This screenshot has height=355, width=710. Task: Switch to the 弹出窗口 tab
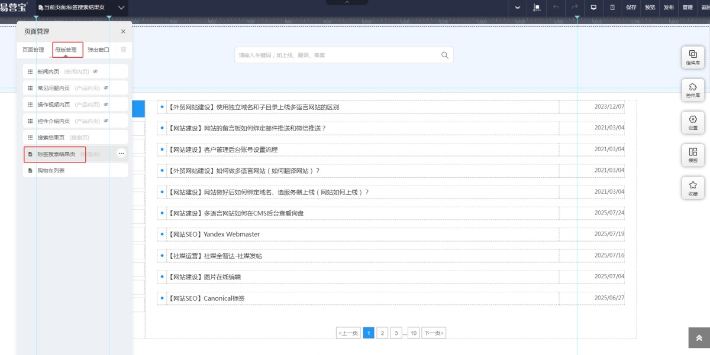click(98, 50)
